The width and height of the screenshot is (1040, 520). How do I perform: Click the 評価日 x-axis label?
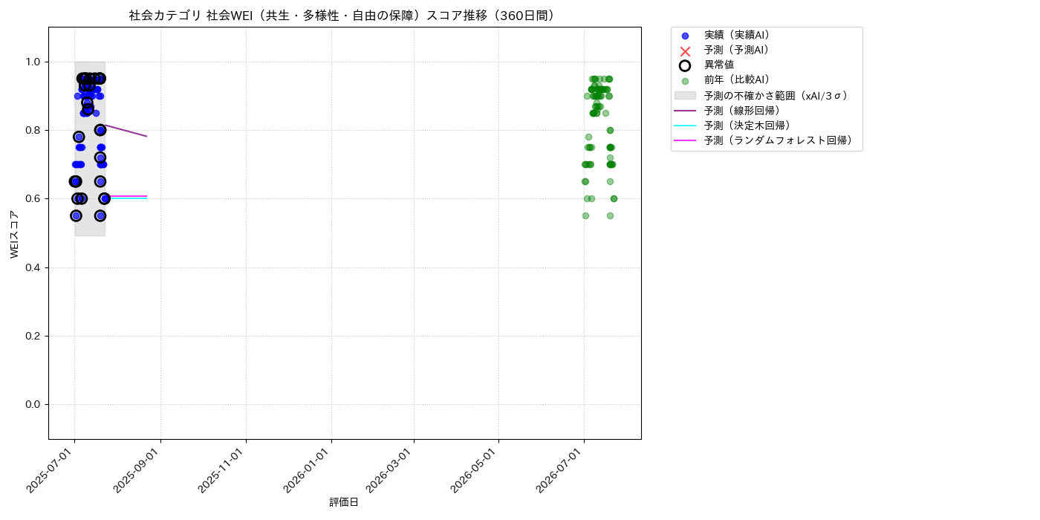coord(344,503)
